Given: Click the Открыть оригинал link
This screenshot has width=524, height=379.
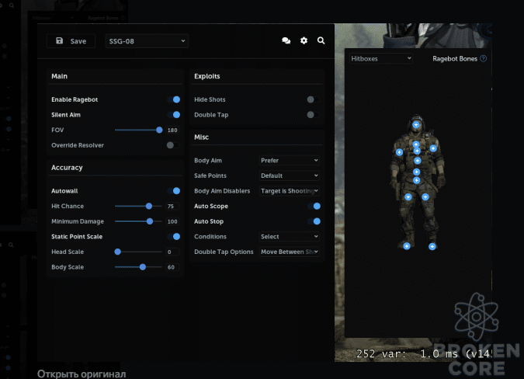Looking at the screenshot, I should (82, 374).
